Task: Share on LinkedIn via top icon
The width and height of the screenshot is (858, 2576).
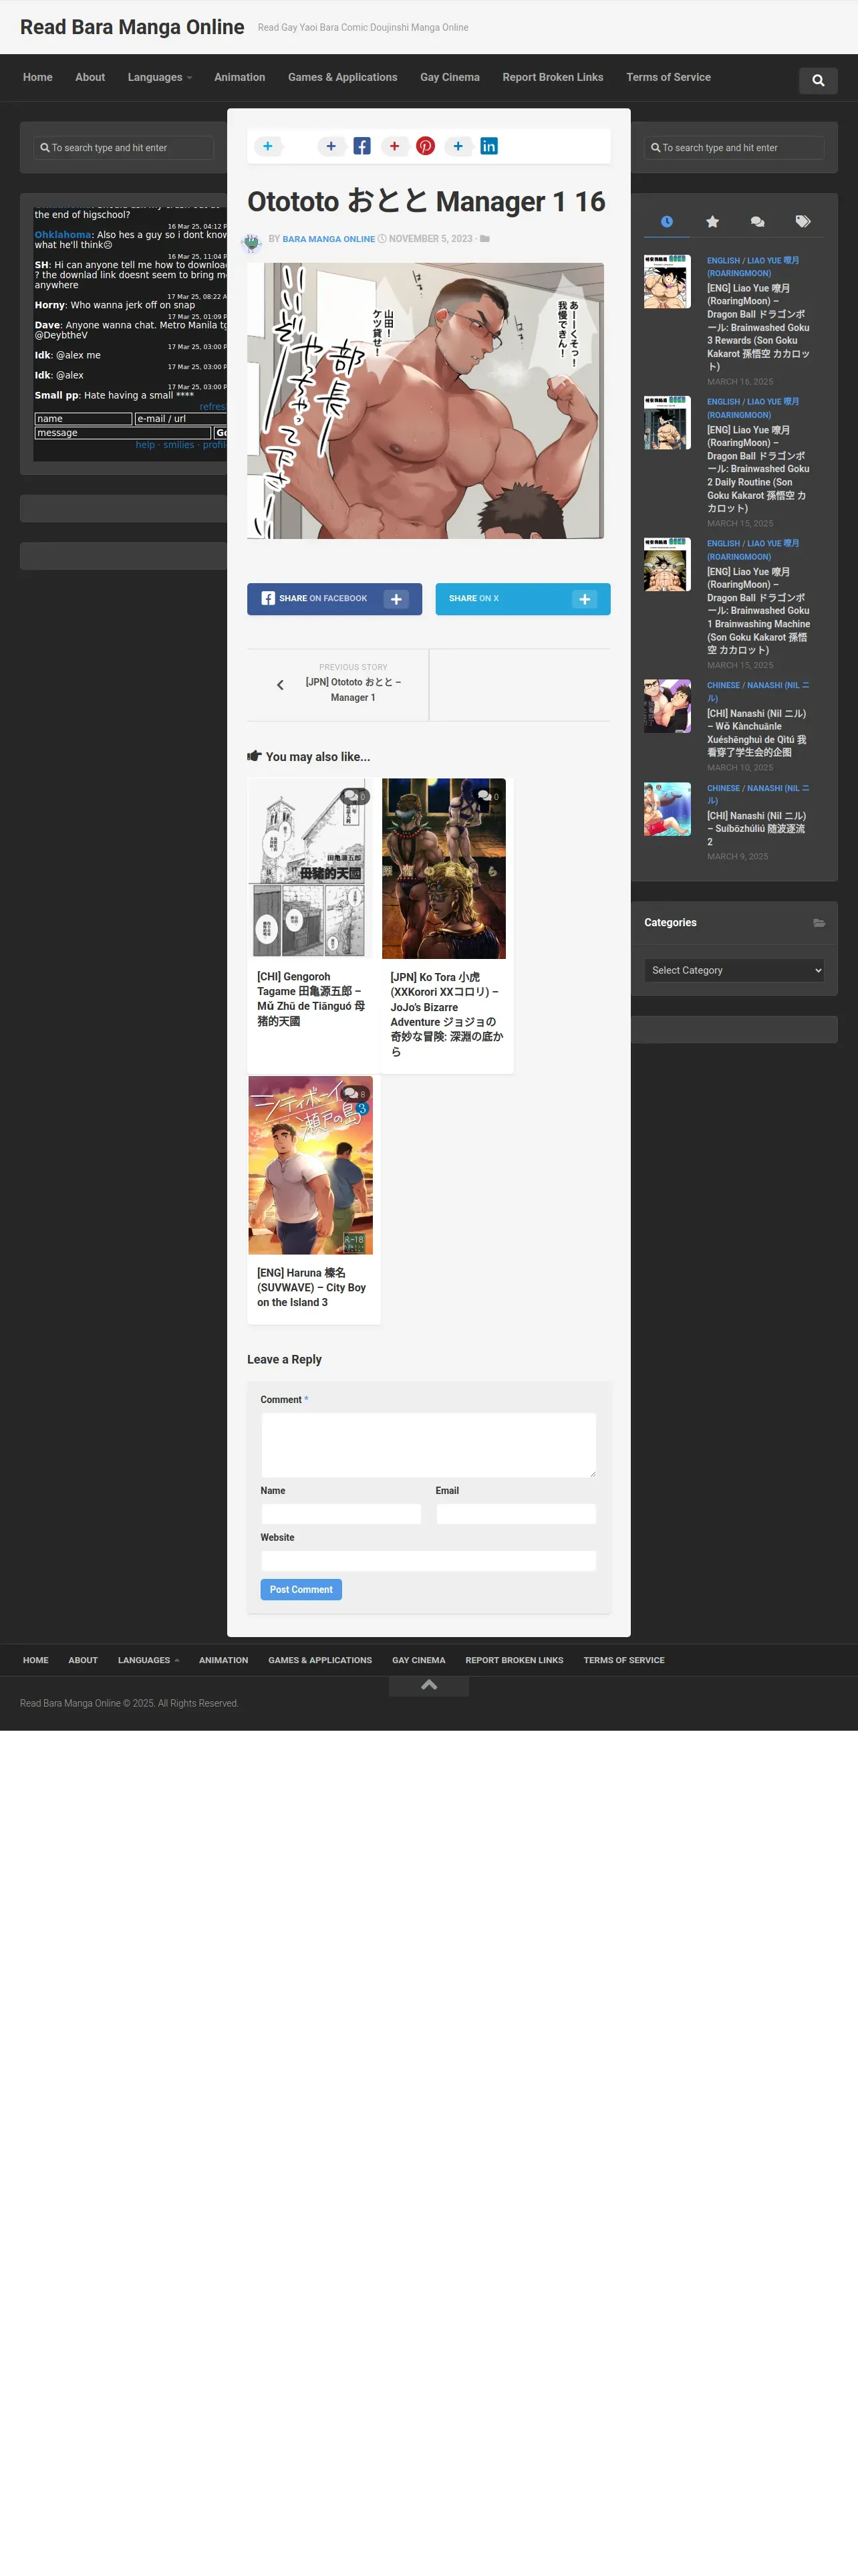Action: (x=488, y=146)
